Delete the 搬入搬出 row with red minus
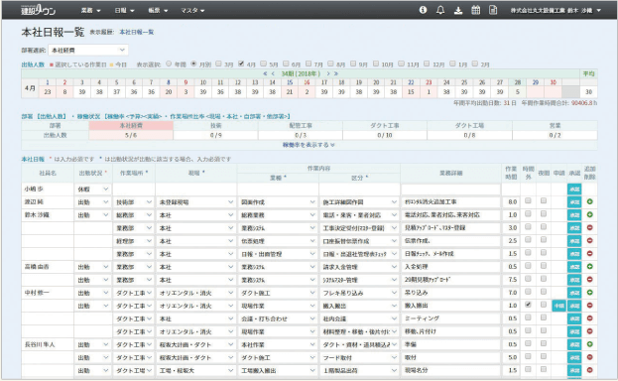This screenshot has width=618, height=381. tap(589, 306)
